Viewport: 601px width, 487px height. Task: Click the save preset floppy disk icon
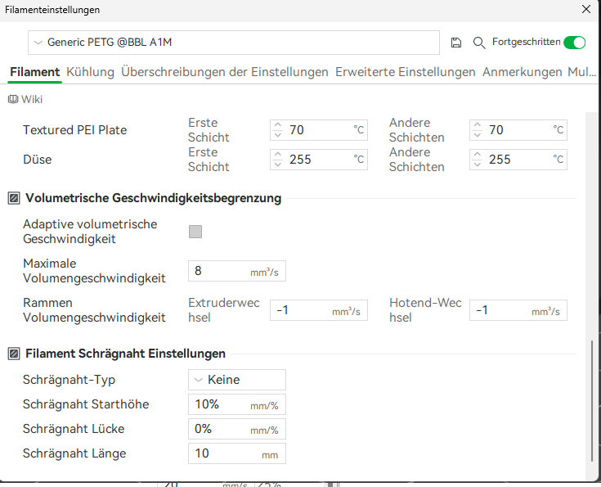point(456,43)
